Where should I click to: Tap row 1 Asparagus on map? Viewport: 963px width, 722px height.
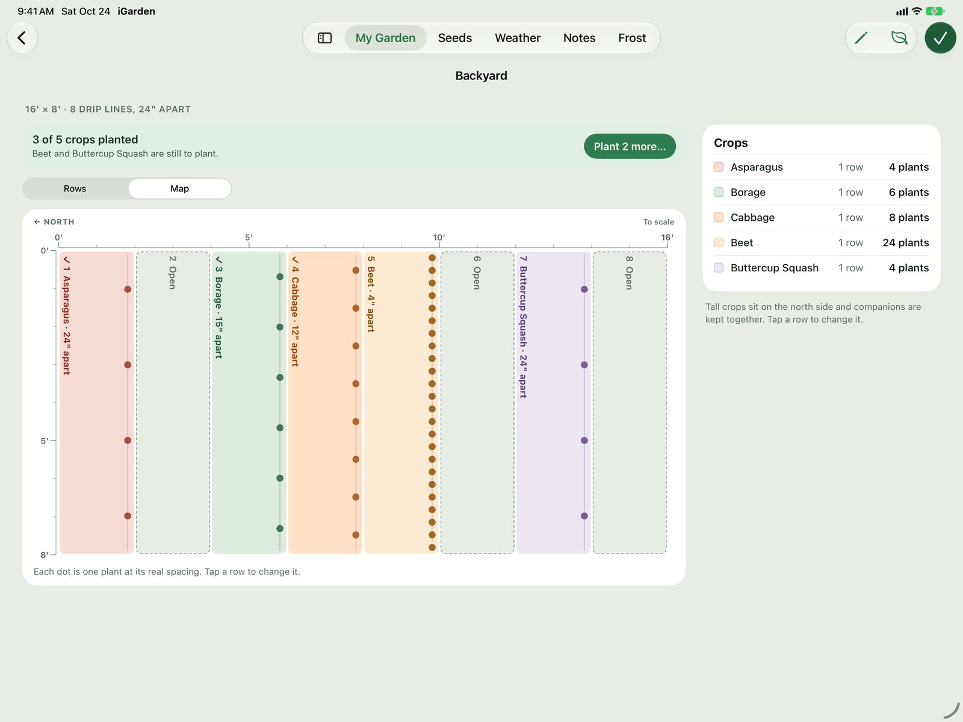coord(97,403)
